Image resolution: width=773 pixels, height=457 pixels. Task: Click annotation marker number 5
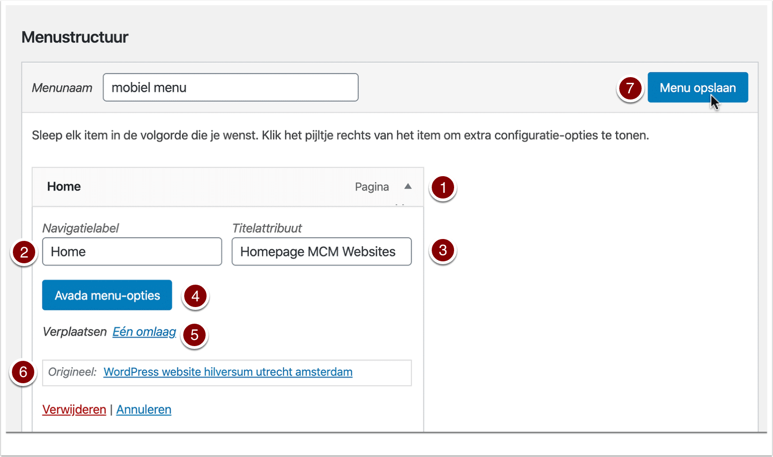click(194, 335)
